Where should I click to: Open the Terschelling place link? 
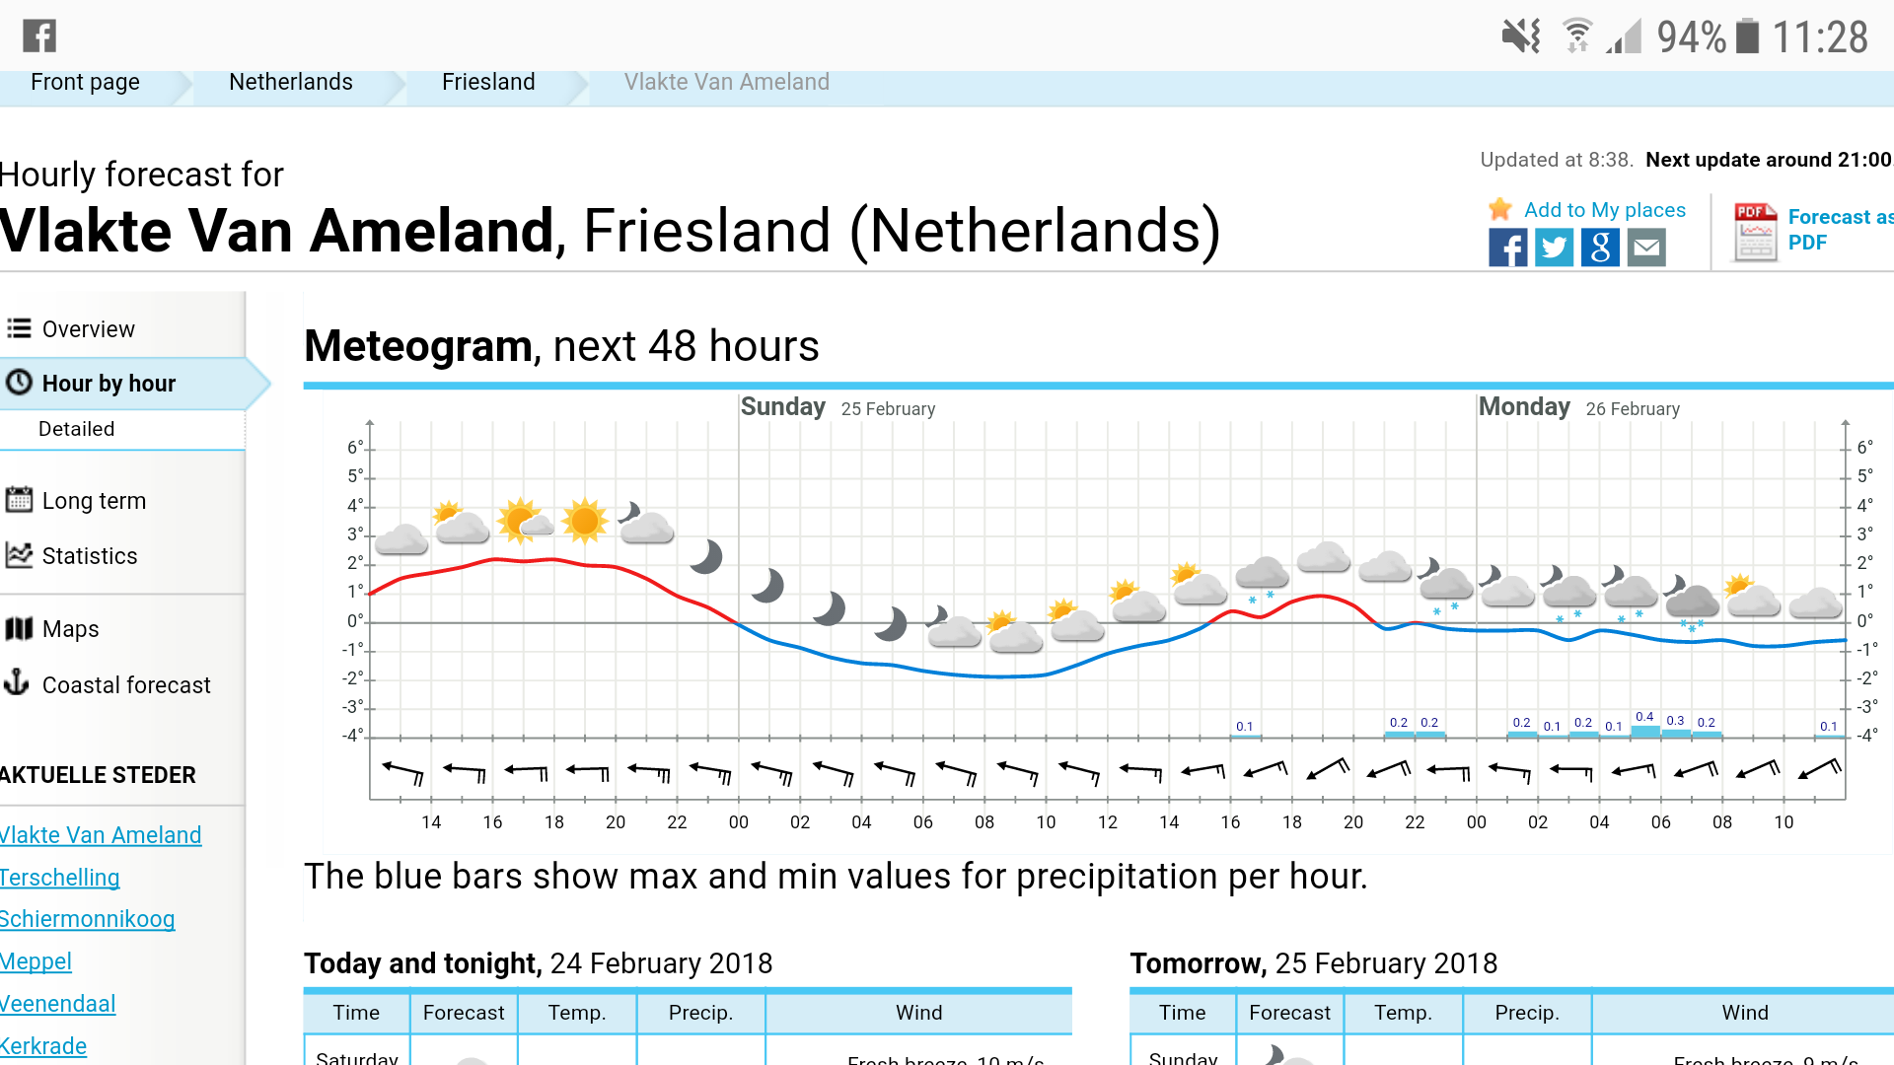click(60, 878)
